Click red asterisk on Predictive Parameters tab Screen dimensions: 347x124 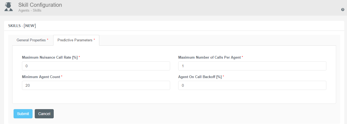[94, 40]
